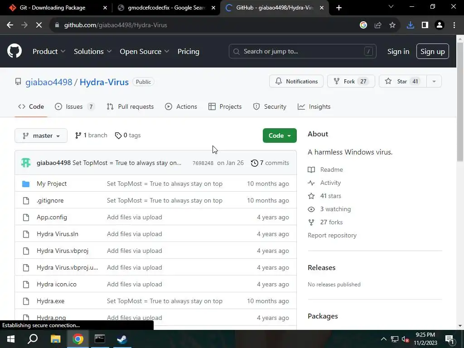Open the Actions tab

[x=181, y=106]
